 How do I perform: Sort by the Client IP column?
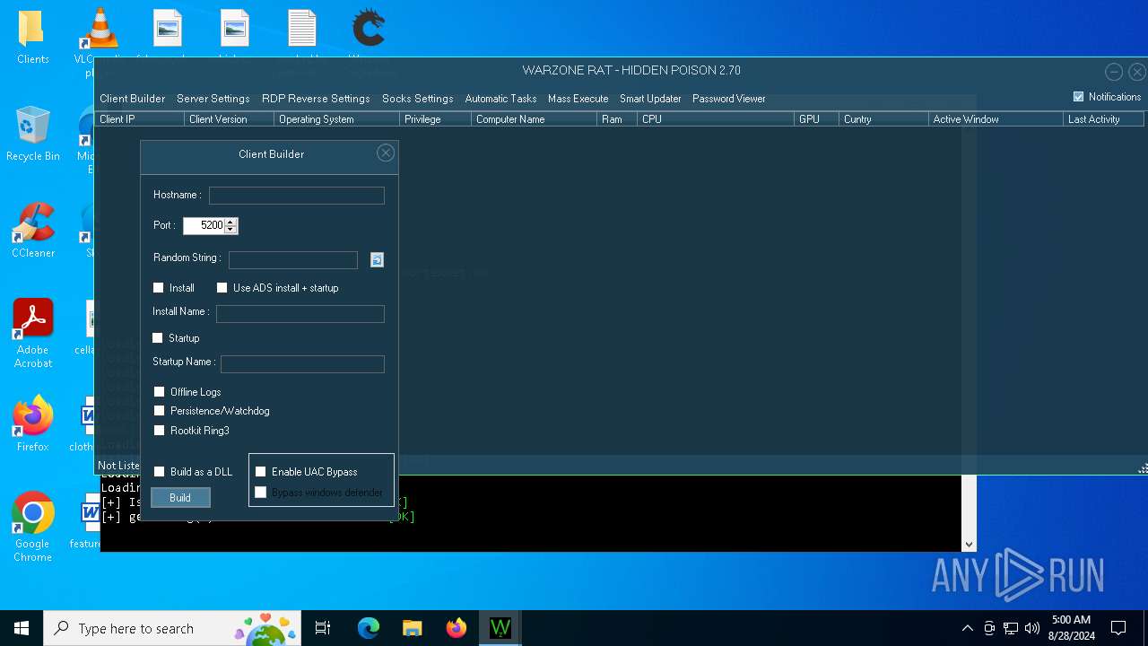coord(139,119)
